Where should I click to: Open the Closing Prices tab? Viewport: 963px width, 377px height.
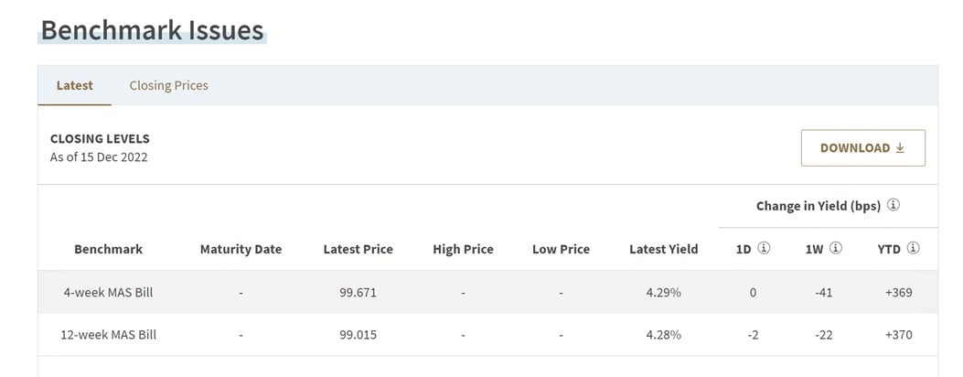click(169, 85)
